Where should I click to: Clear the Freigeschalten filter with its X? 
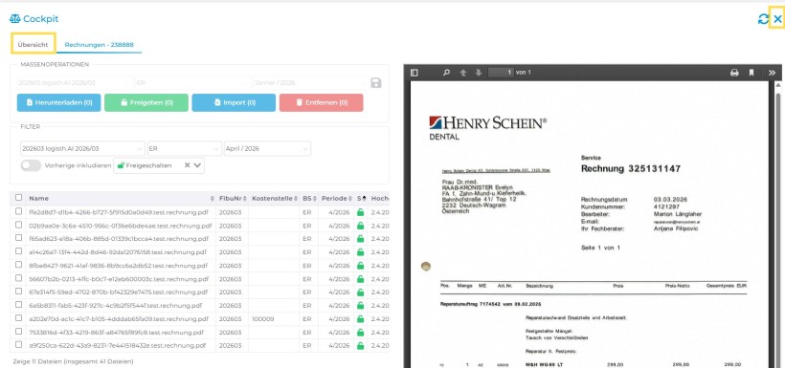(x=187, y=165)
